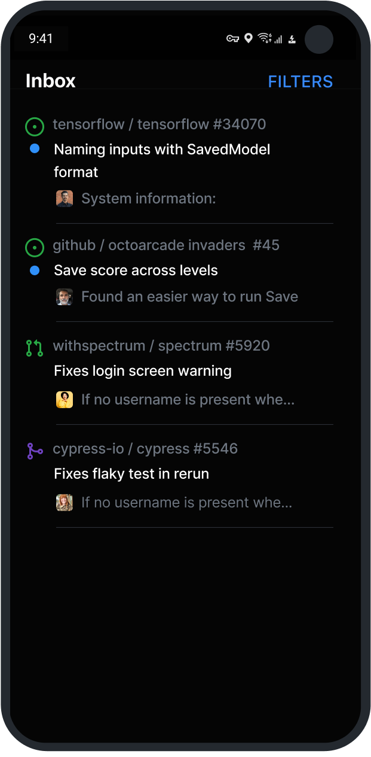Open the FILTERS options
The height and width of the screenshot is (757, 371).
click(x=300, y=81)
